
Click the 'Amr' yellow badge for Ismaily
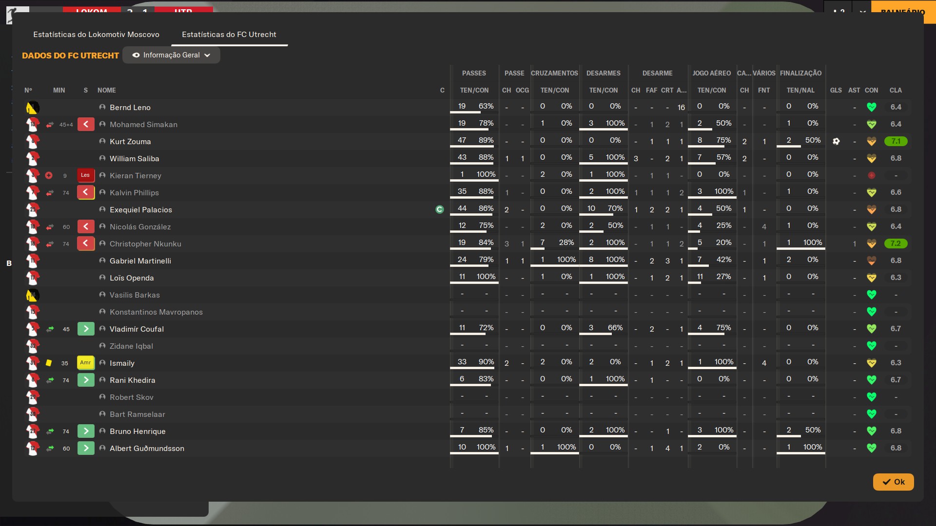[x=86, y=363]
